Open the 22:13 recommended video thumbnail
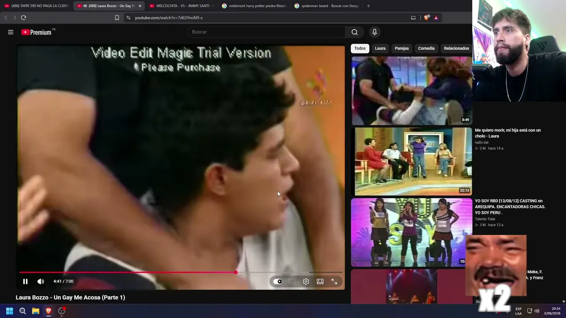Image resolution: width=566 pixels, height=318 pixels. pyautogui.click(x=412, y=162)
